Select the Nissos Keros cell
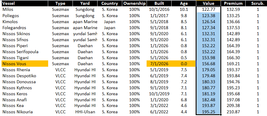This screenshot has width=267, height=116. pos(25,94)
